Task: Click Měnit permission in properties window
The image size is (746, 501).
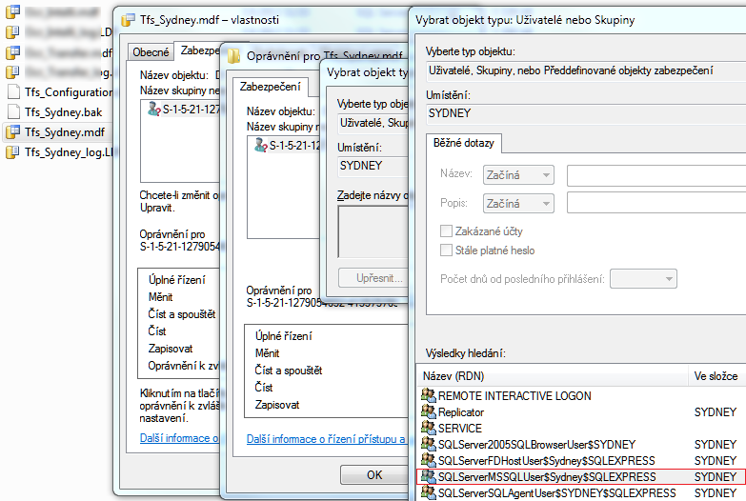Action: coord(160,297)
